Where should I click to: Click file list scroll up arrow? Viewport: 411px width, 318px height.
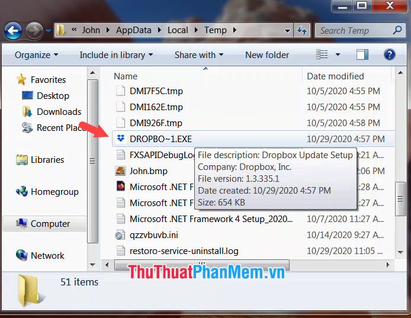(x=400, y=73)
